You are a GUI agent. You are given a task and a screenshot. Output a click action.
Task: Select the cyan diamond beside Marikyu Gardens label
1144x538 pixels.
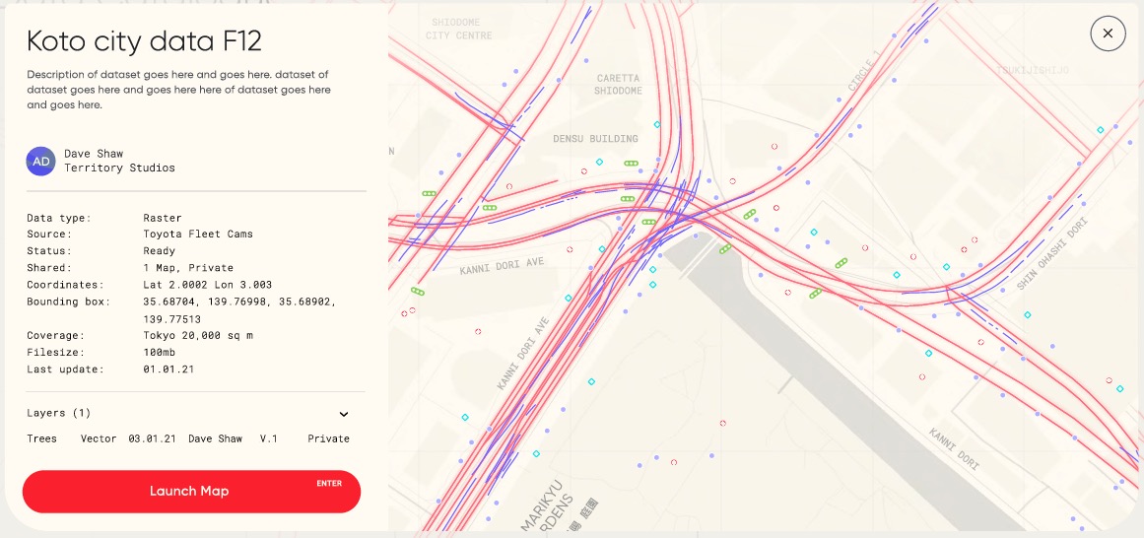(535, 454)
